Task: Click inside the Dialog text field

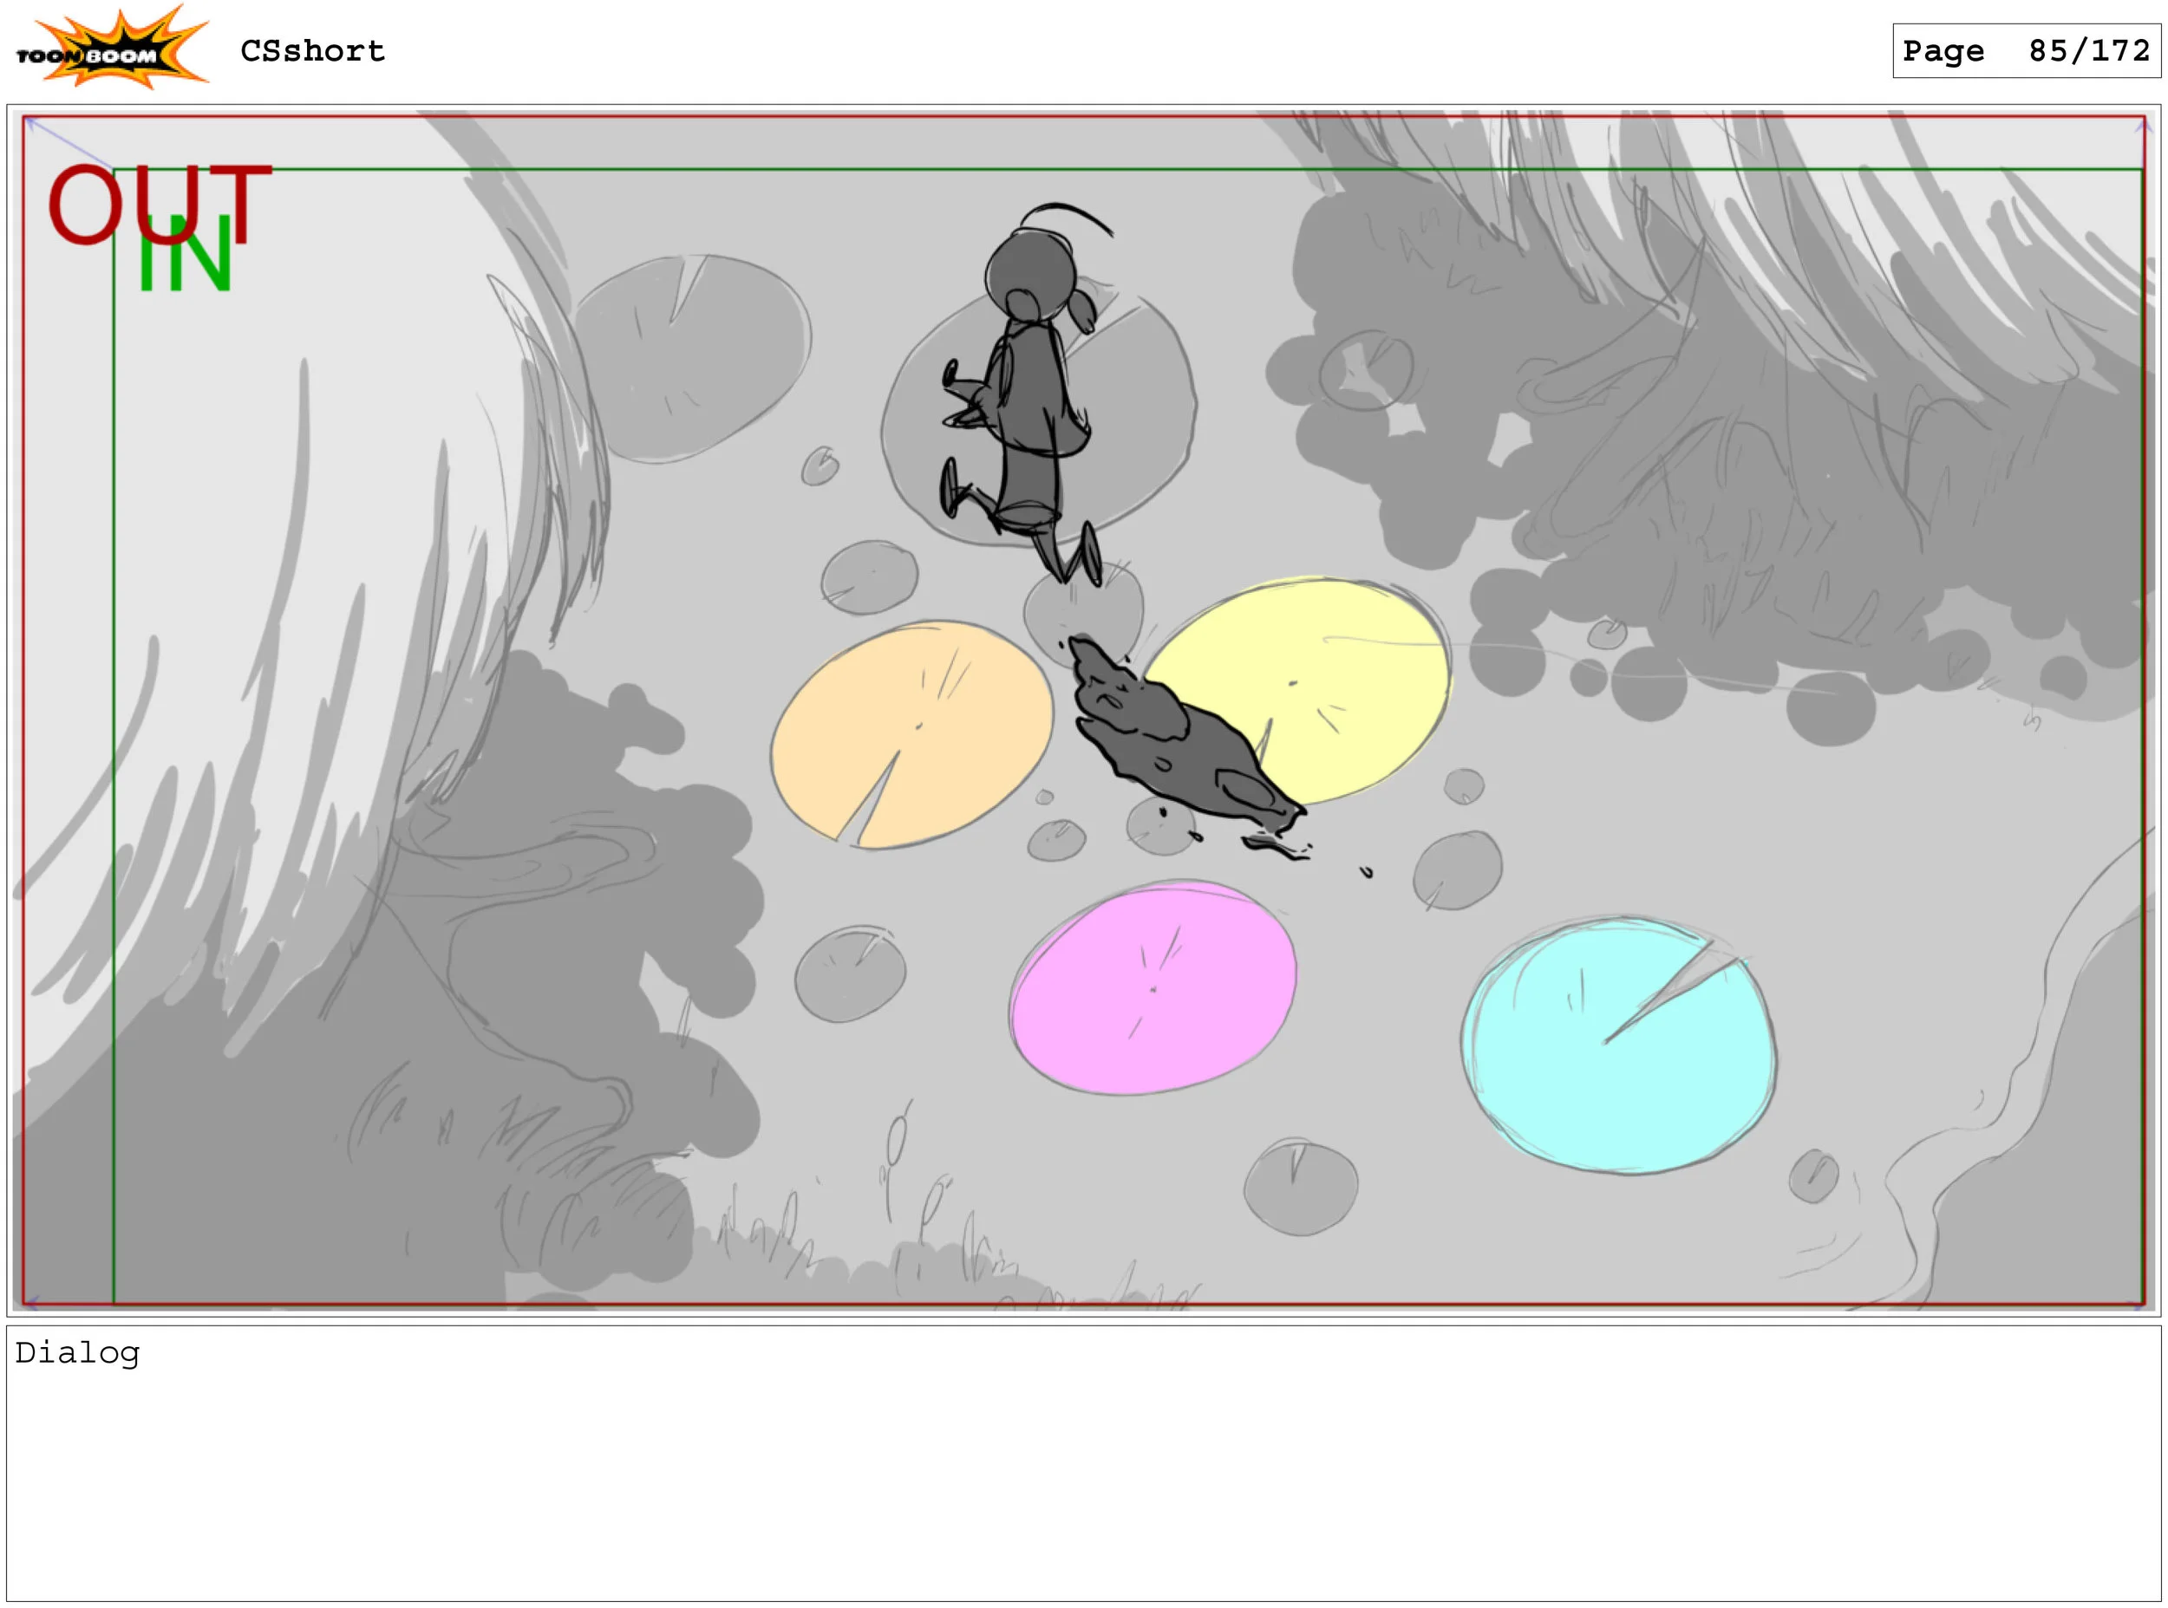Action: (1082, 1480)
